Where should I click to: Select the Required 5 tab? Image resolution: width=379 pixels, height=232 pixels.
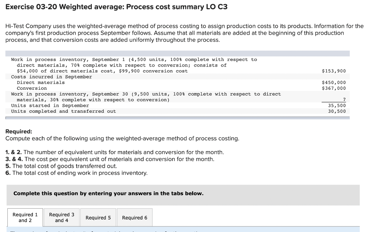[x=98, y=217]
